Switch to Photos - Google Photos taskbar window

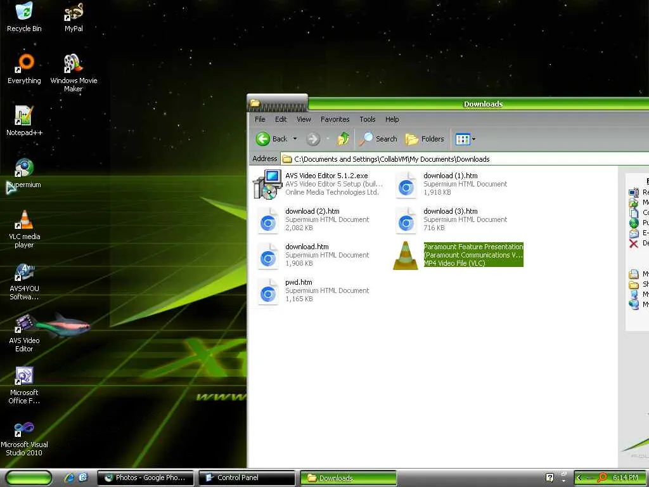pos(145,478)
